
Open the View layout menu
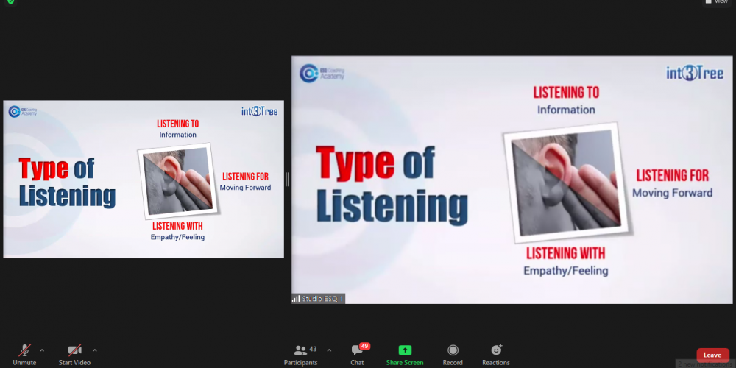pyautogui.click(x=717, y=2)
